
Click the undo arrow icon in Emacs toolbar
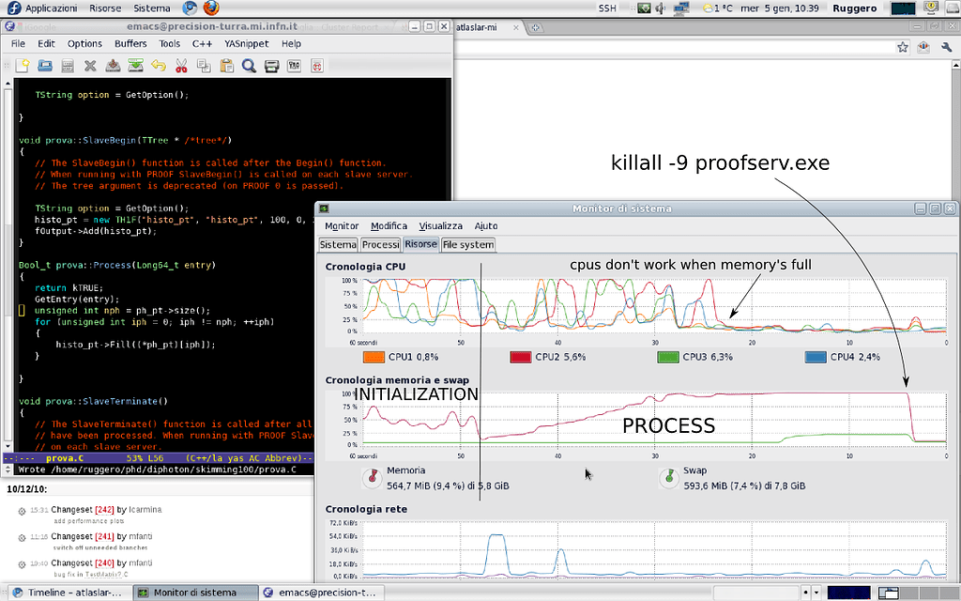(x=158, y=66)
